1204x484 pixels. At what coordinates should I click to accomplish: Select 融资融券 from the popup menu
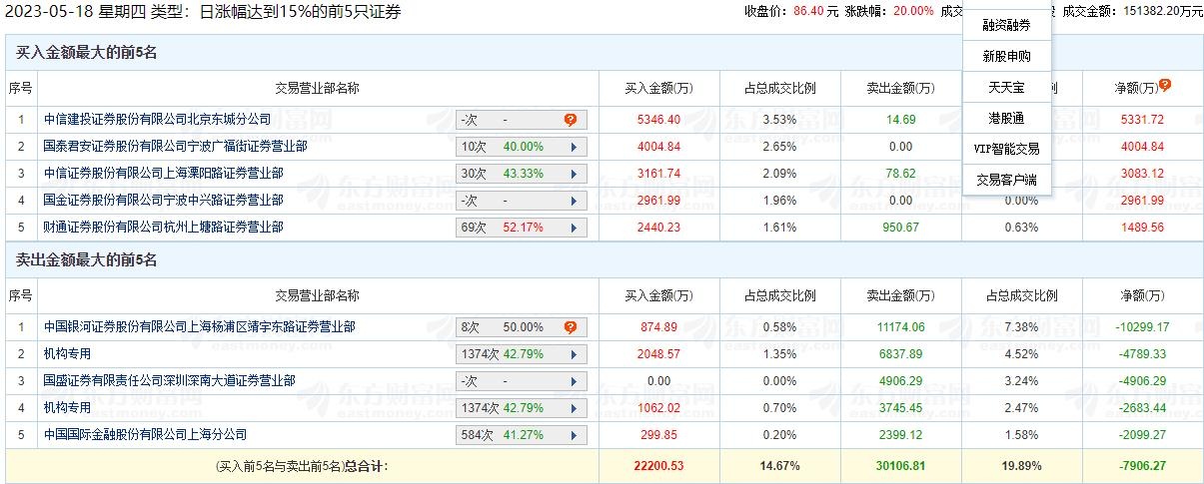point(1006,25)
